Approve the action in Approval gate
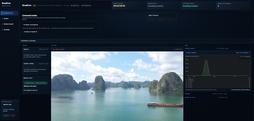The height and width of the screenshot is (121, 254). tap(6, 116)
